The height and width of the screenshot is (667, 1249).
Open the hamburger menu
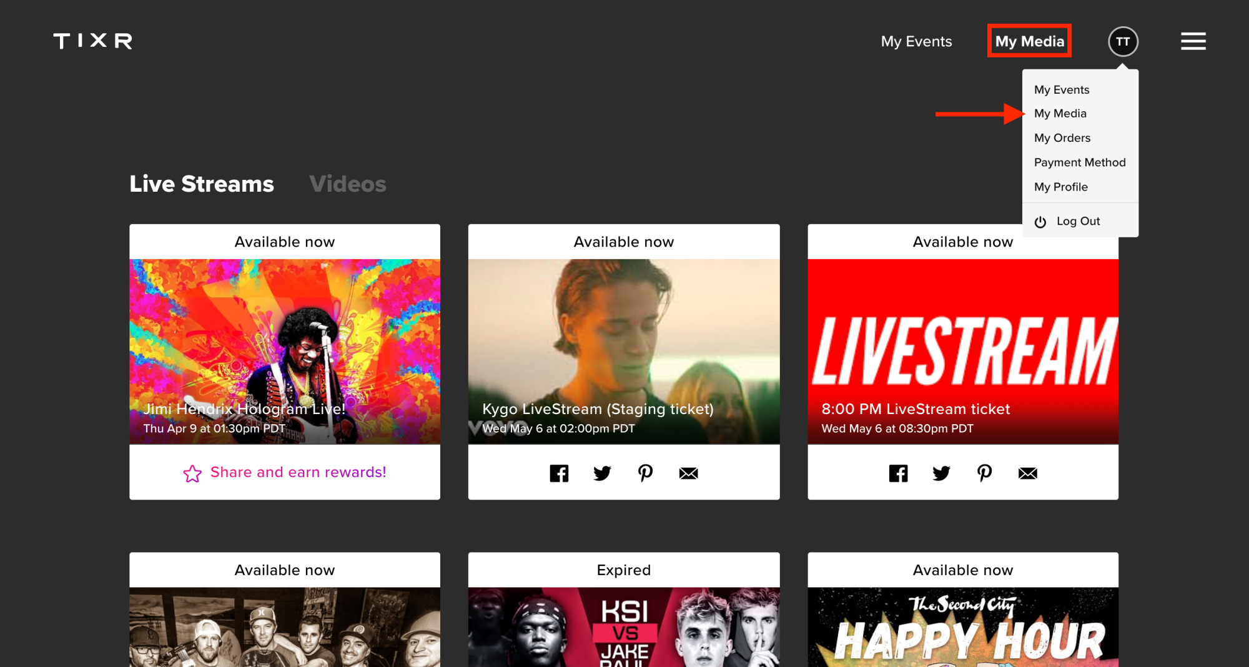(x=1193, y=42)
